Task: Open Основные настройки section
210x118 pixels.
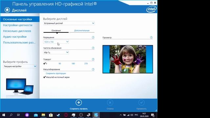Action: (x=20, y=19)
